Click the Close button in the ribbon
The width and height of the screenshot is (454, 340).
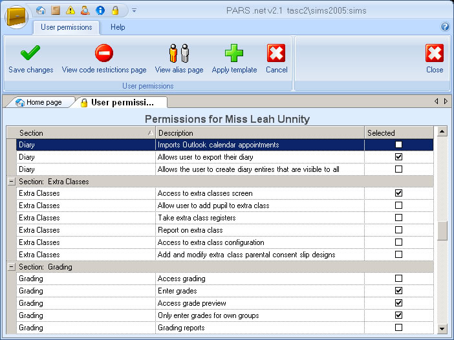[435, 58]
